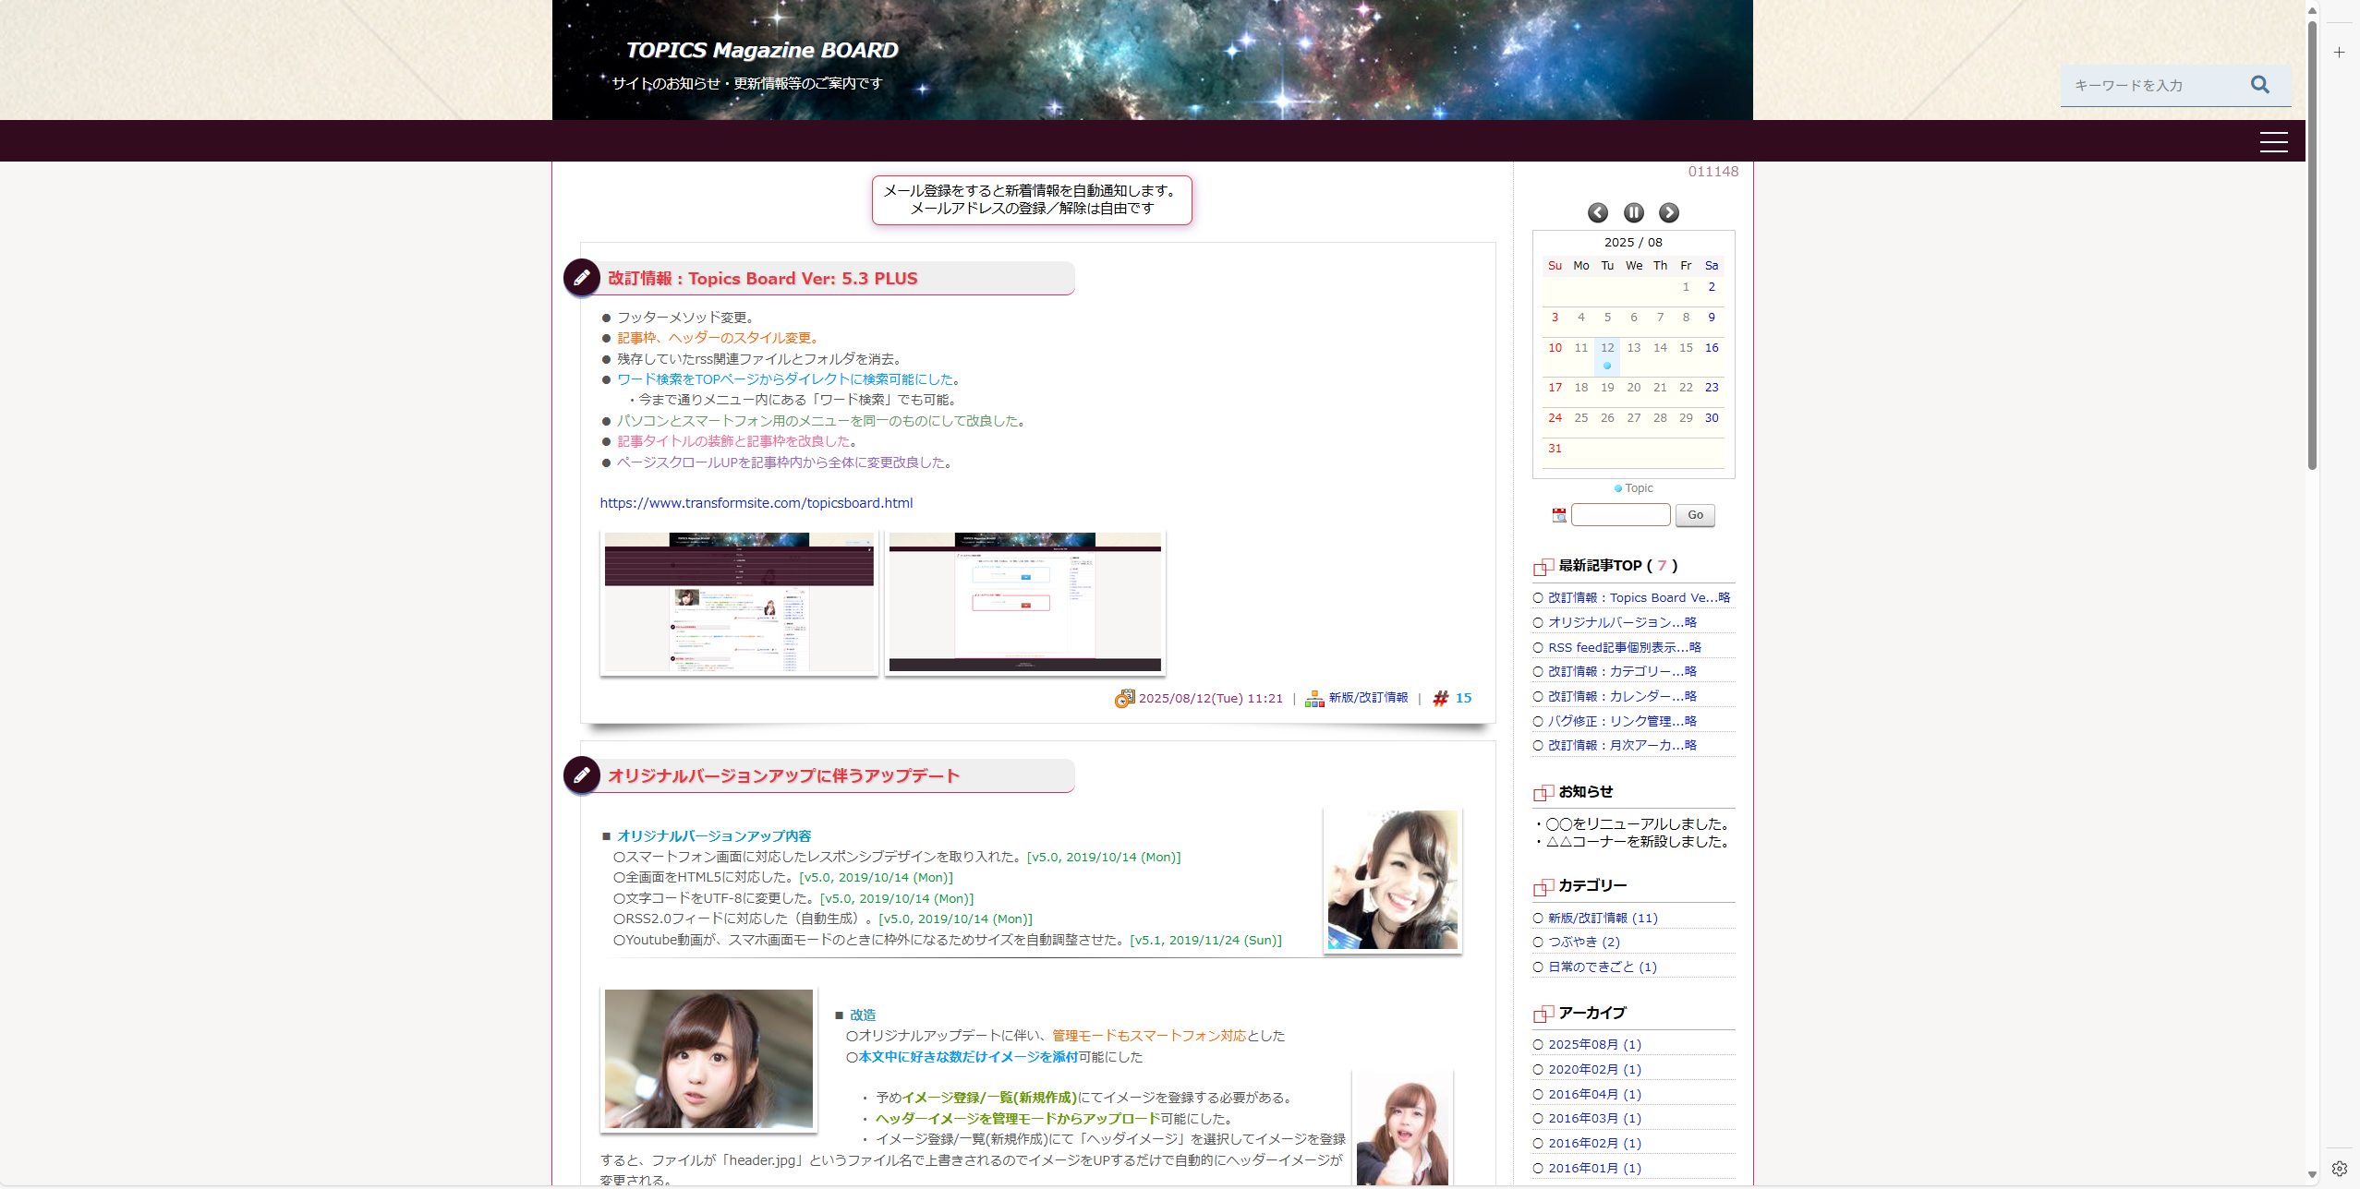Select calendar day 12 with topic marker

(1607, 349)
